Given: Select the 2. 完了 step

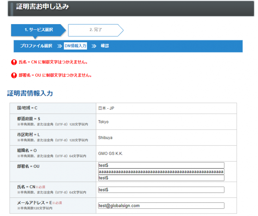Looking at the screenshot, I should pos(96,30).
